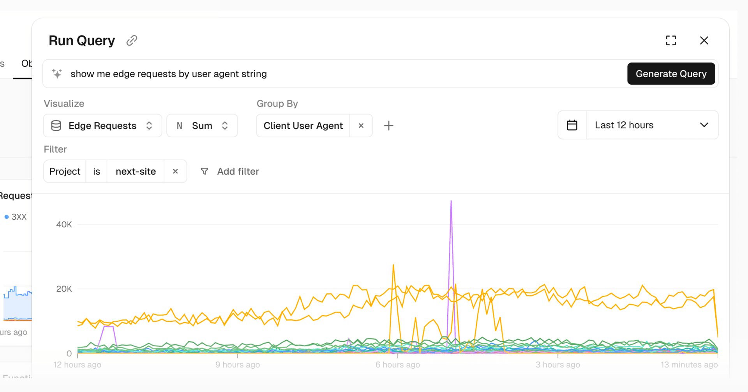Close the Run Query panel
This screenshot has height=392, width=748.
[x=704, y=41]
